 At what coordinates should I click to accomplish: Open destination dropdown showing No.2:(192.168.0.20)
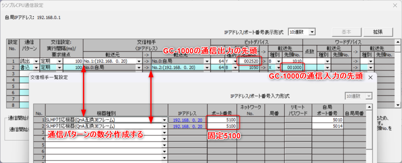(x=207, y=68)
